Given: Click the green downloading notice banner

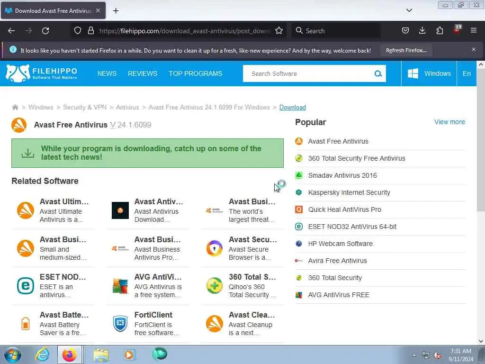Looking at the screenshot, I should [148, 153].
